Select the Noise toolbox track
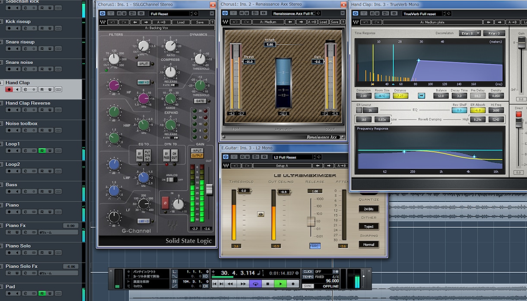 (x=22, y=123)
